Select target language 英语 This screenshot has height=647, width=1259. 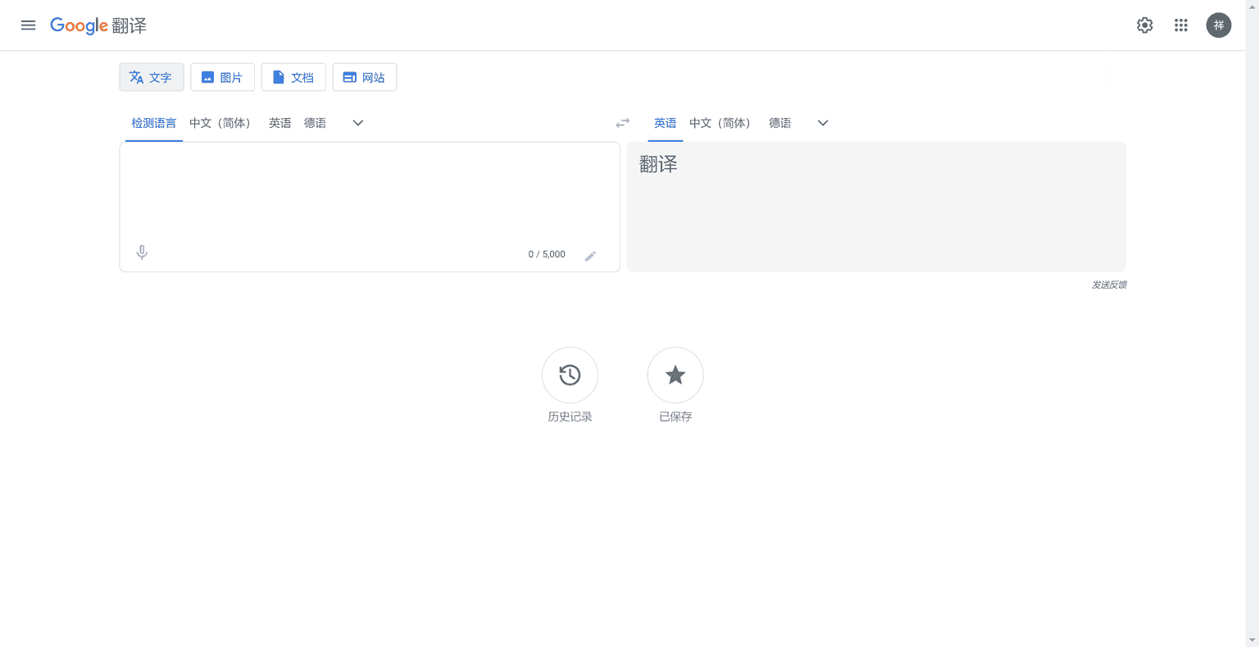click(x=666, y=123)
